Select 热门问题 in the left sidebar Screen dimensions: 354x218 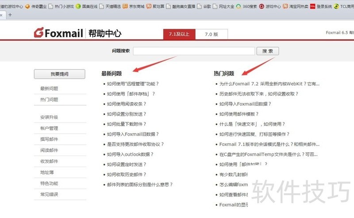(x=49, y=99)
